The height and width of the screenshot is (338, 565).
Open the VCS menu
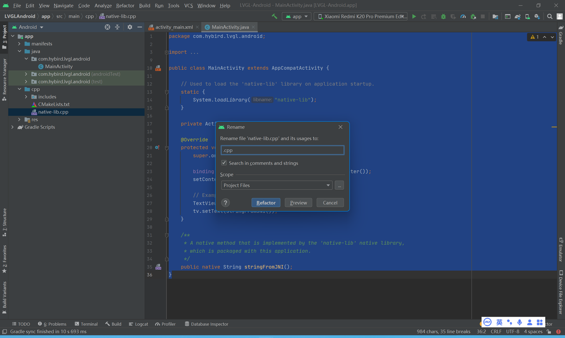188,5
